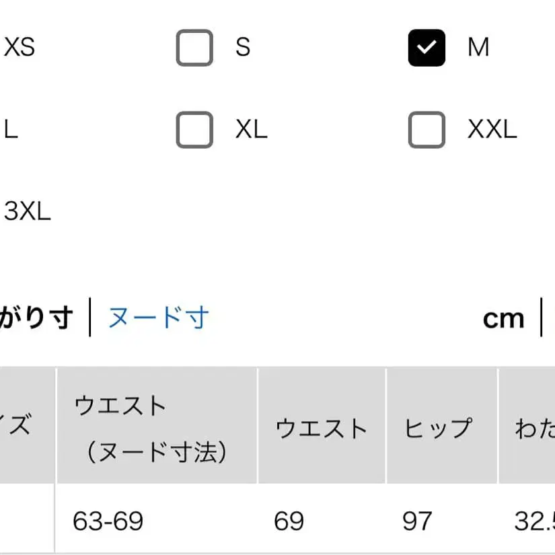Click the ヒップ column header
The image size is (555, 555).
(x=440, y=427)
